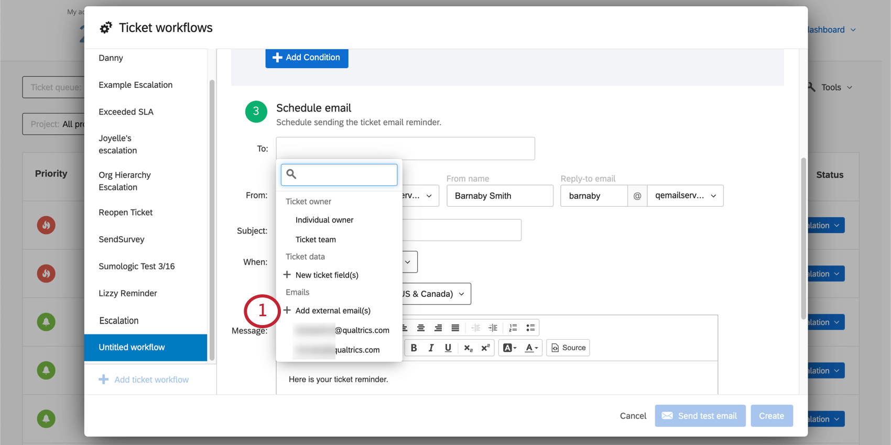The image size is (891, 445).
Task: Open the font color picker
Action: pos(531,348)
